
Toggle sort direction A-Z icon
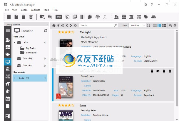click(148, 25)
